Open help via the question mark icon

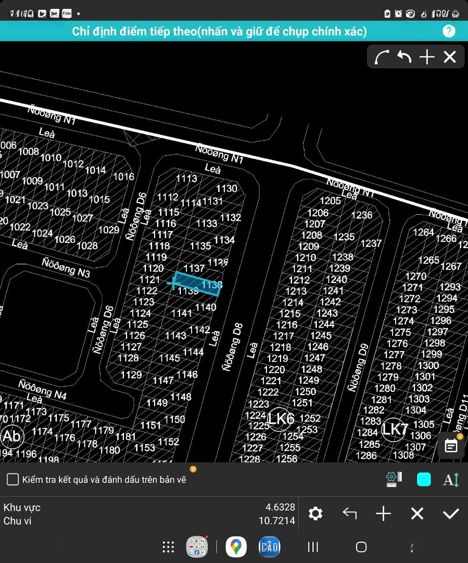pyautogui.click(x=449, y=31)
